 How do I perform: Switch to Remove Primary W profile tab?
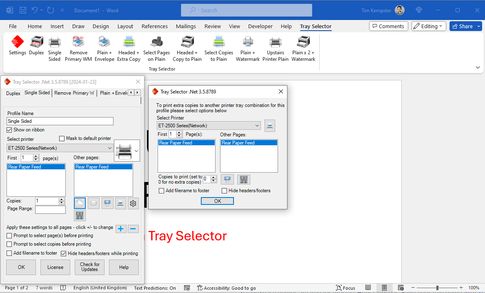(x=74, y=93)
